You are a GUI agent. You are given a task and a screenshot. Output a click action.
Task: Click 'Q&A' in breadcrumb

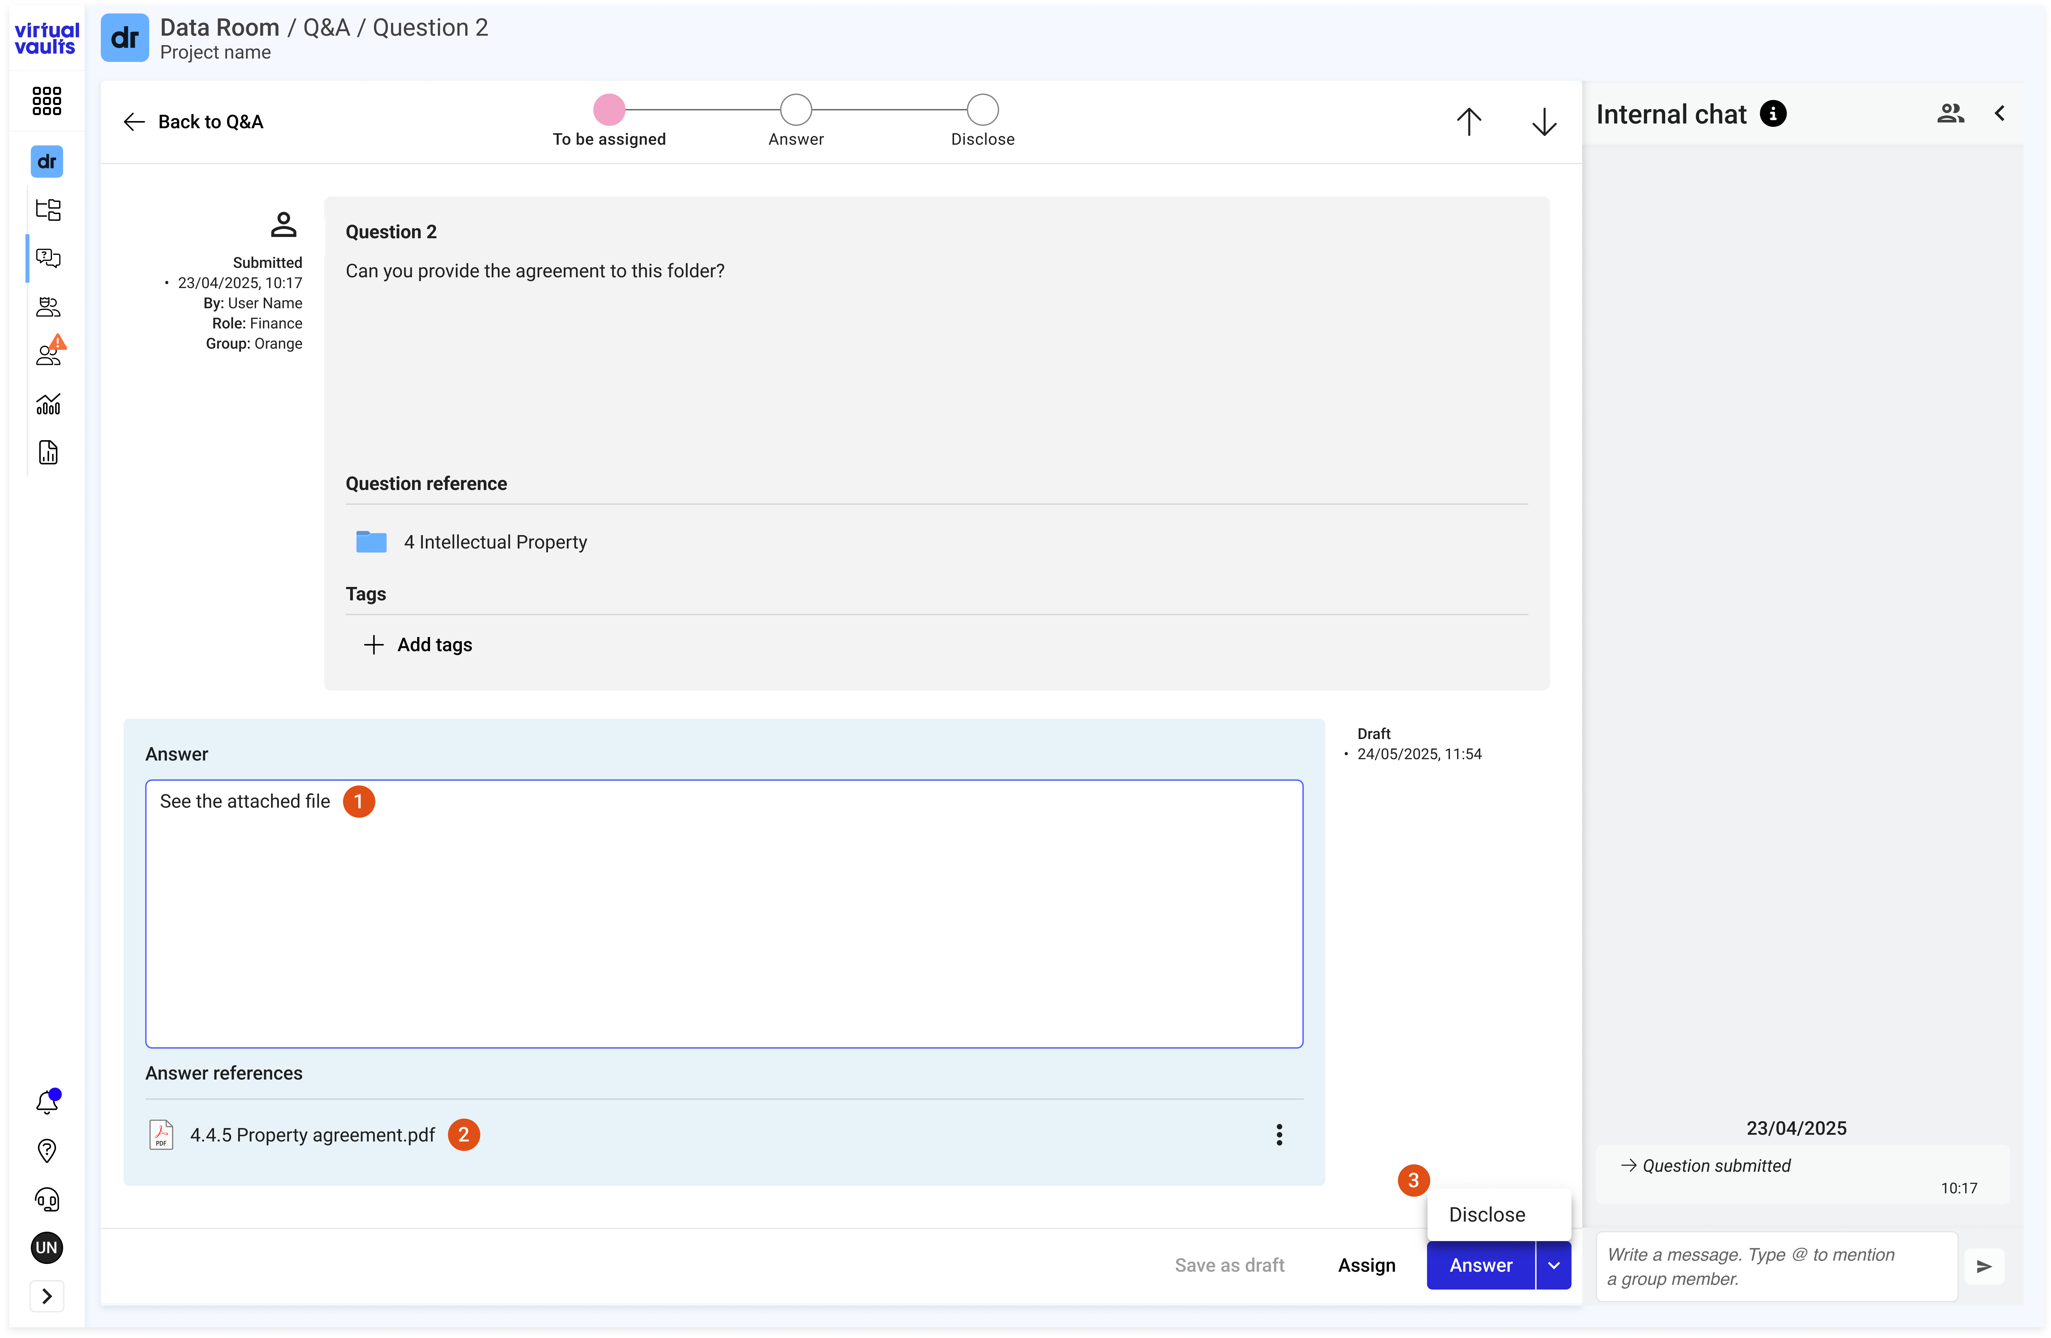(327, 28)
